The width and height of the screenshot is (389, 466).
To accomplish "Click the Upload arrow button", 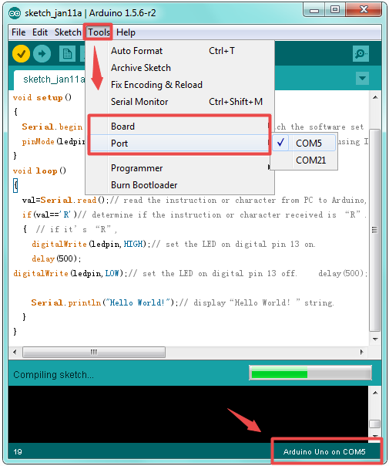I will (x=42, y=54).
